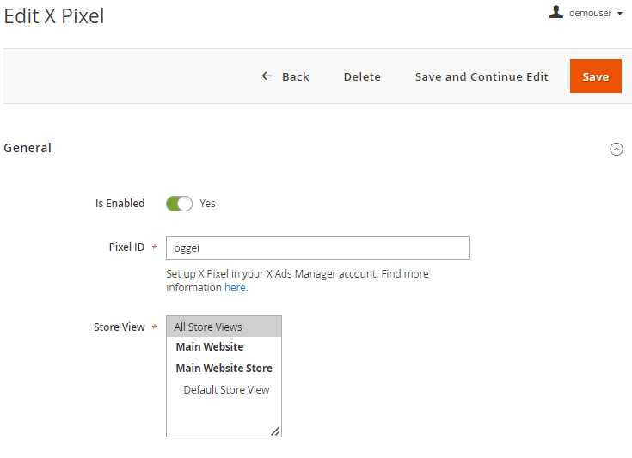Collapse the General section chevron icon

pos(617,149)
